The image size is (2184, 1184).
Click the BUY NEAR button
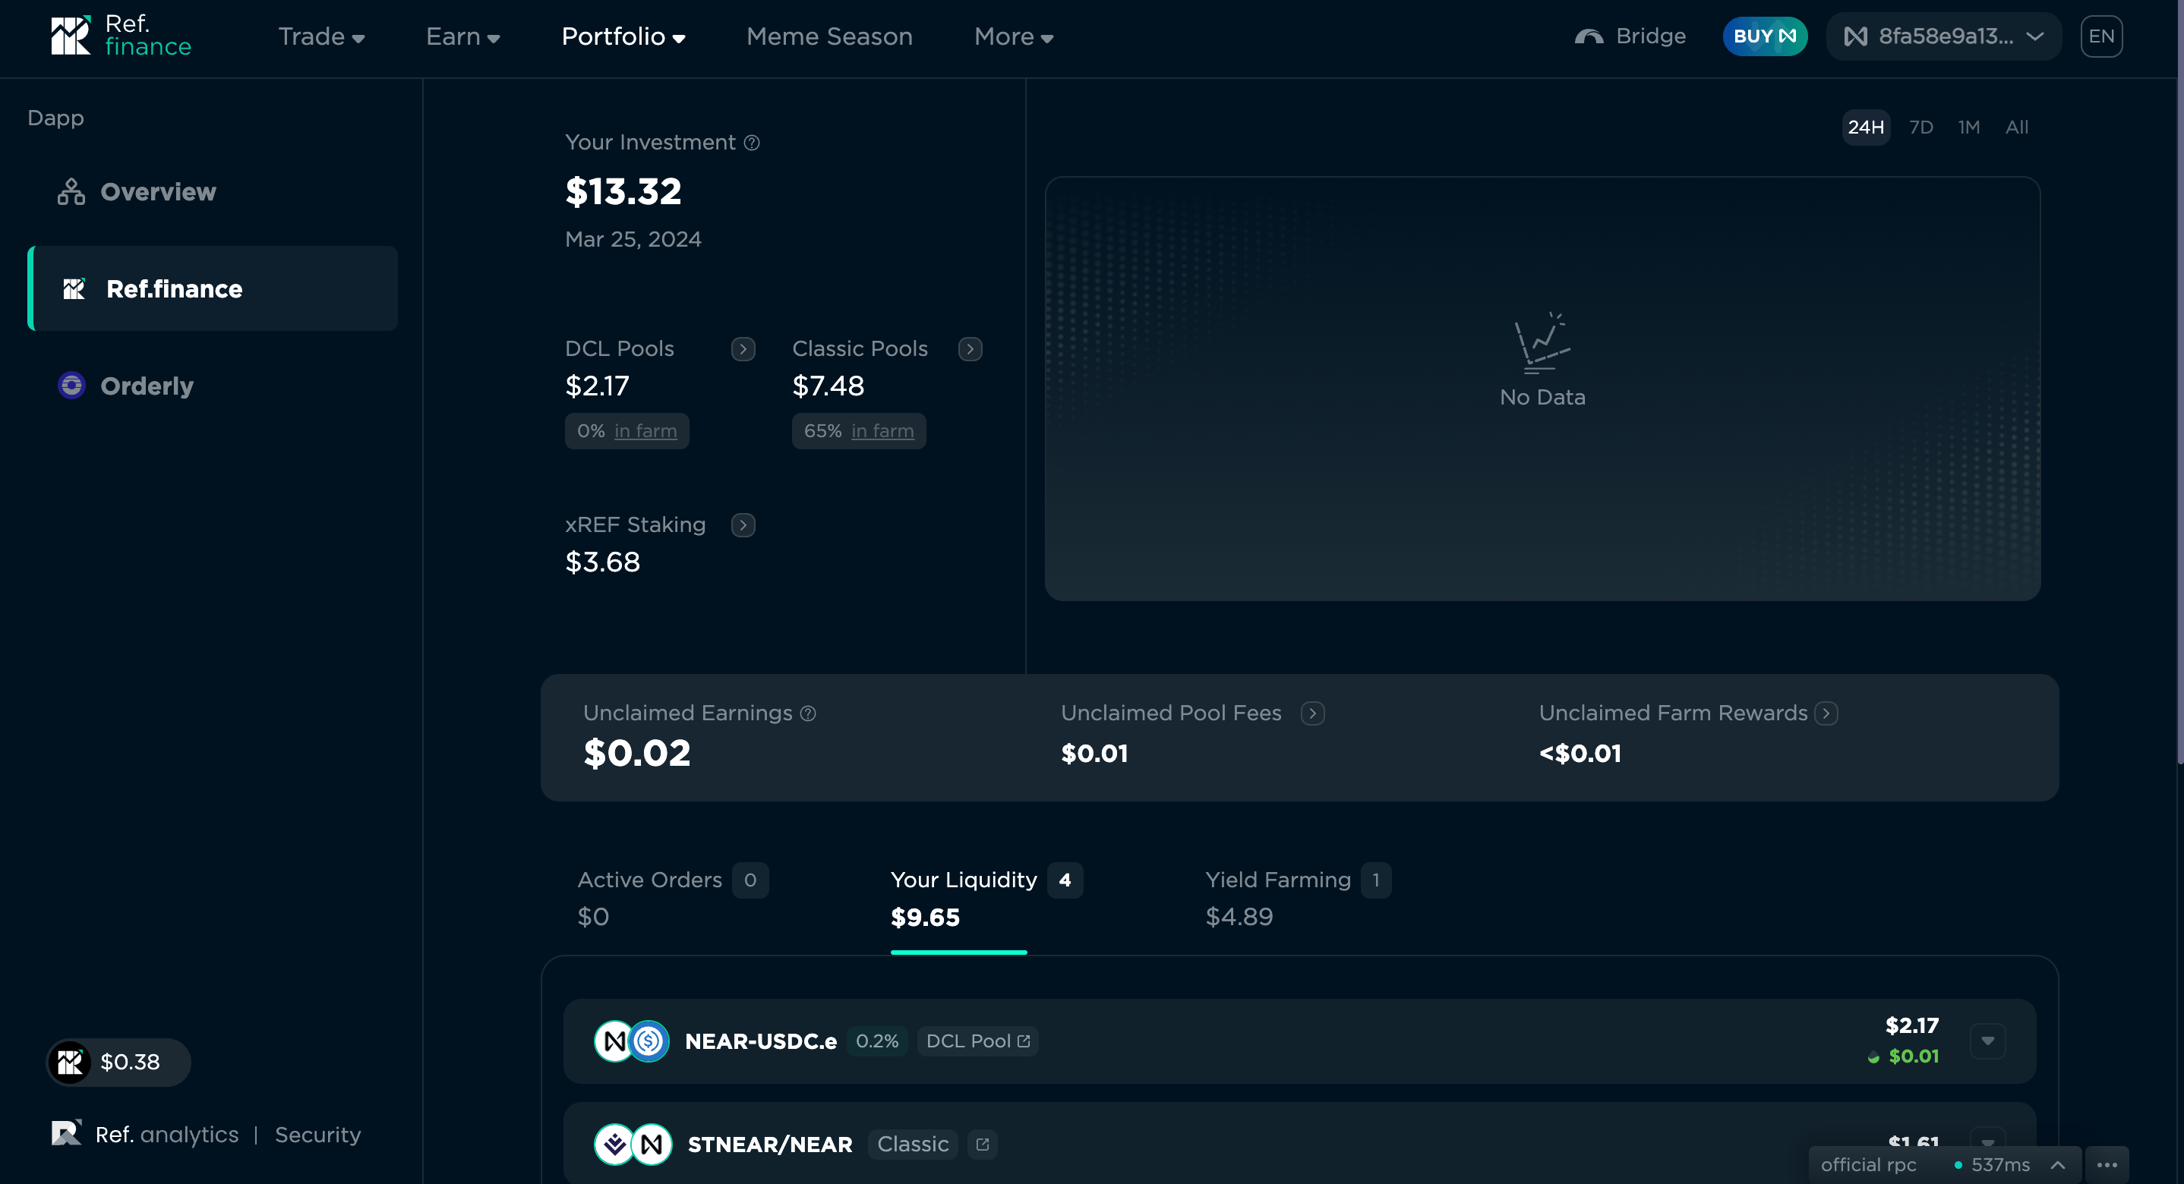pyautogui.click(x=1765, y=36)
